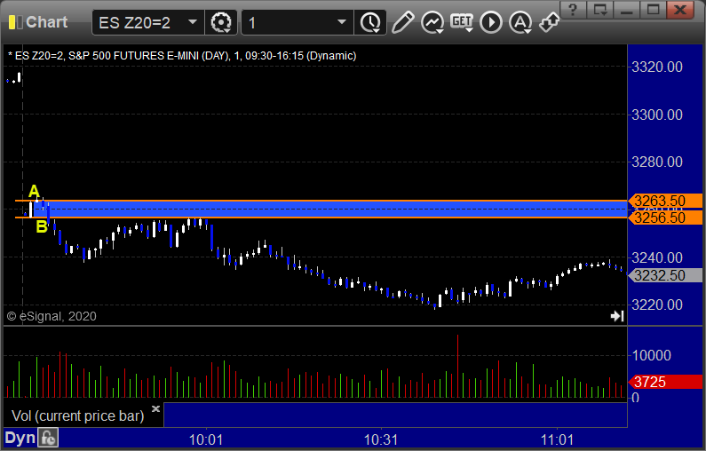Select the yellow B annotation label
Viewport: 706px width, 451px height.
42,226
